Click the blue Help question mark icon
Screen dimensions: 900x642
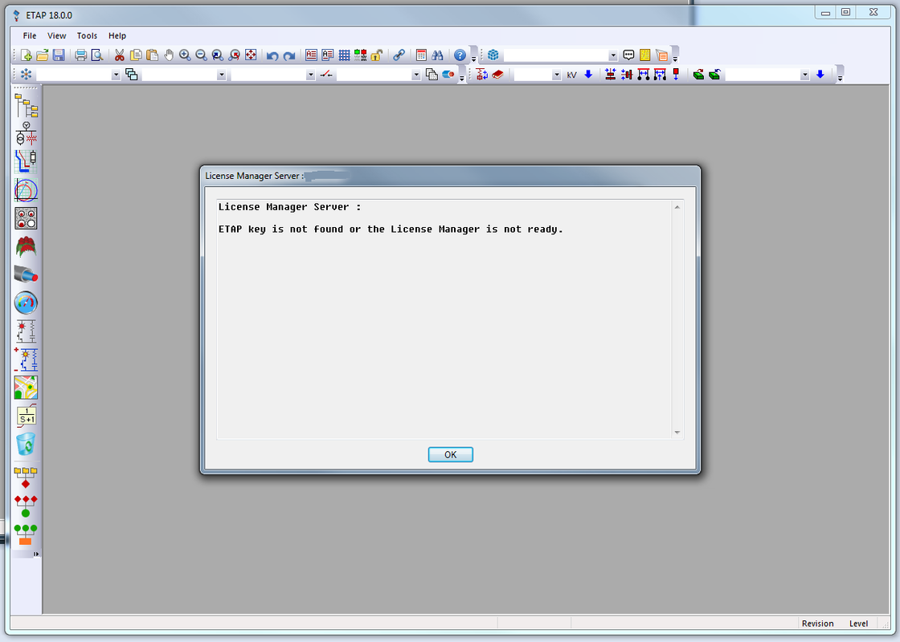click(x=460, y=55)
